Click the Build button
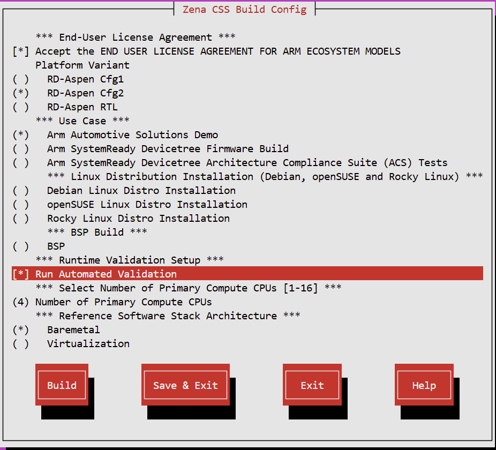Viewport: 496px width, 450px height. coord(62,385)
